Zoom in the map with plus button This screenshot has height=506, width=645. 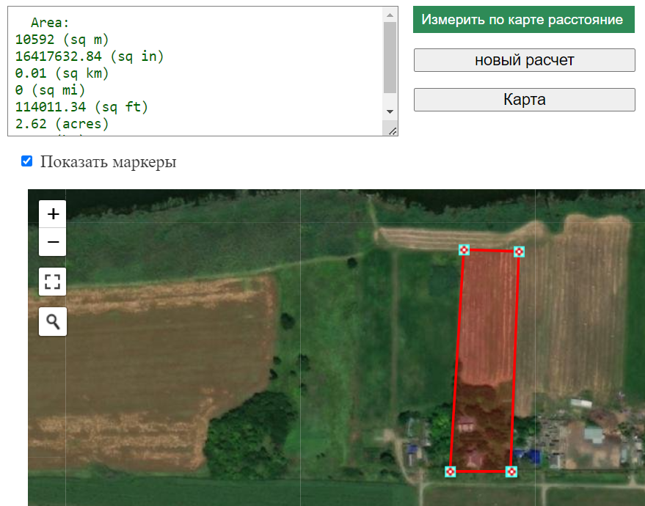(x=53, y=213)
